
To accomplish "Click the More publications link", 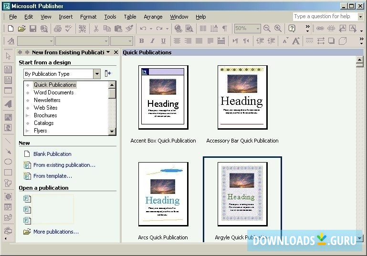I will point(56,232).
